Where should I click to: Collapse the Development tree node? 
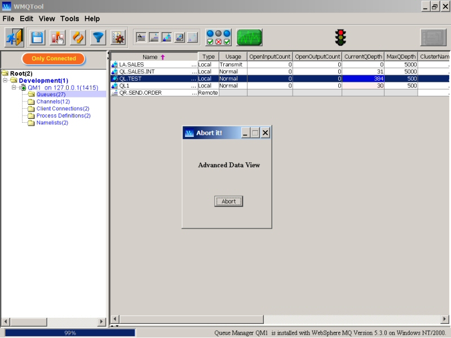pyautogui.click(x=5, y=81)
